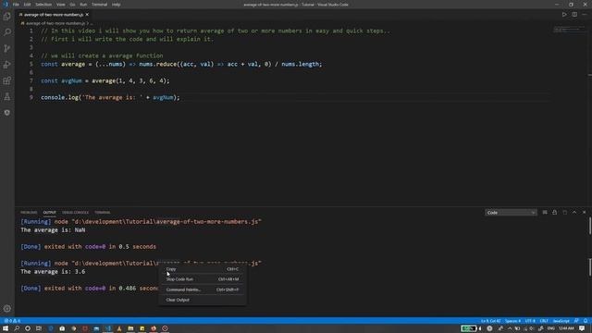Switch to the Problems panel tab
592x333 pixels.
pyautogui.click(x=29, y=213)
